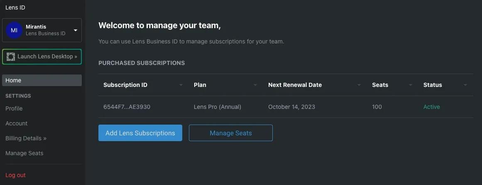
Task: Click the Lens ID title in sidebar
Action: click(15, 7)
